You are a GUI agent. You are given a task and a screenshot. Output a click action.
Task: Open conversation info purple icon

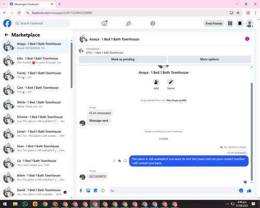[247, 39]
